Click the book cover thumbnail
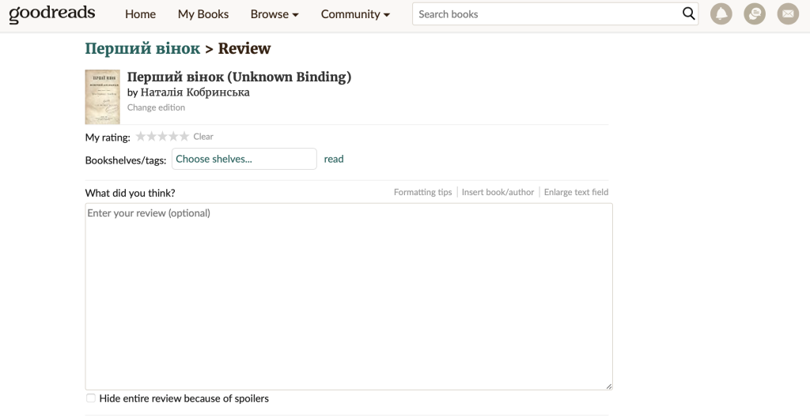This screenshot has height=418, width=810. (x=102, y=97)
